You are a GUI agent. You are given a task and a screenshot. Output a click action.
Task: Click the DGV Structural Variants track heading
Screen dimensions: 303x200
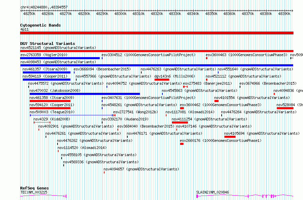coord(48,44)
